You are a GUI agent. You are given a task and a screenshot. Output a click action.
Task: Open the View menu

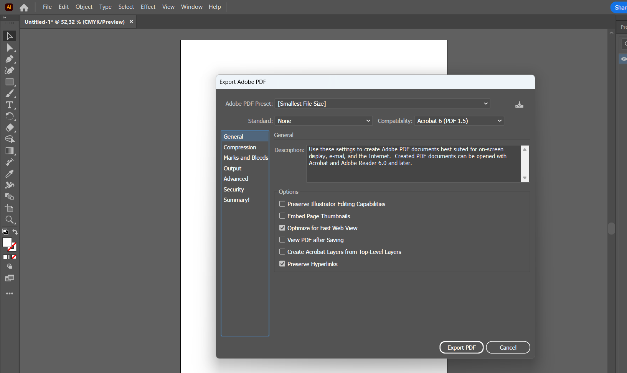click(x=168, y=7)
